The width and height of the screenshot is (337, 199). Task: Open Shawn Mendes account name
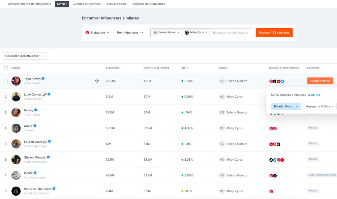click(x=35, y=157)
